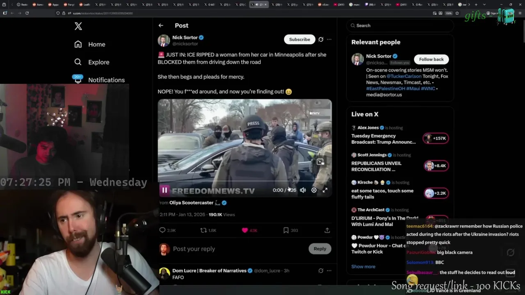The width and height of the screenshot is (525, 295).
Task: Click the Grok icon on main post
Action: tap(321, 39)
